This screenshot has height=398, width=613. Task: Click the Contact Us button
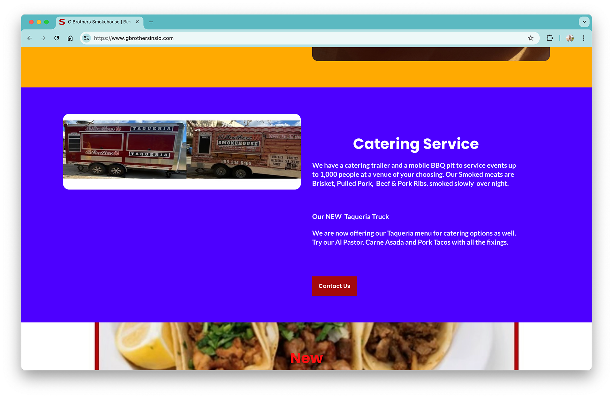click(334, 286)
